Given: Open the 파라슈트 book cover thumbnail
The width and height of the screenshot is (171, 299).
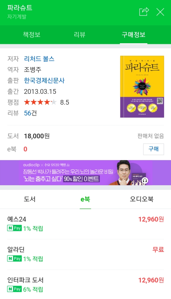Looking at the screenshot, I should pyautogui.click(x=142, y=87).
